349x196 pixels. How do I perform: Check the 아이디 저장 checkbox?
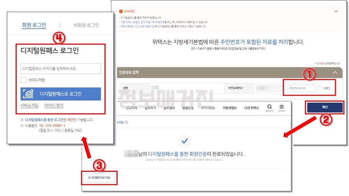point(23,80)
